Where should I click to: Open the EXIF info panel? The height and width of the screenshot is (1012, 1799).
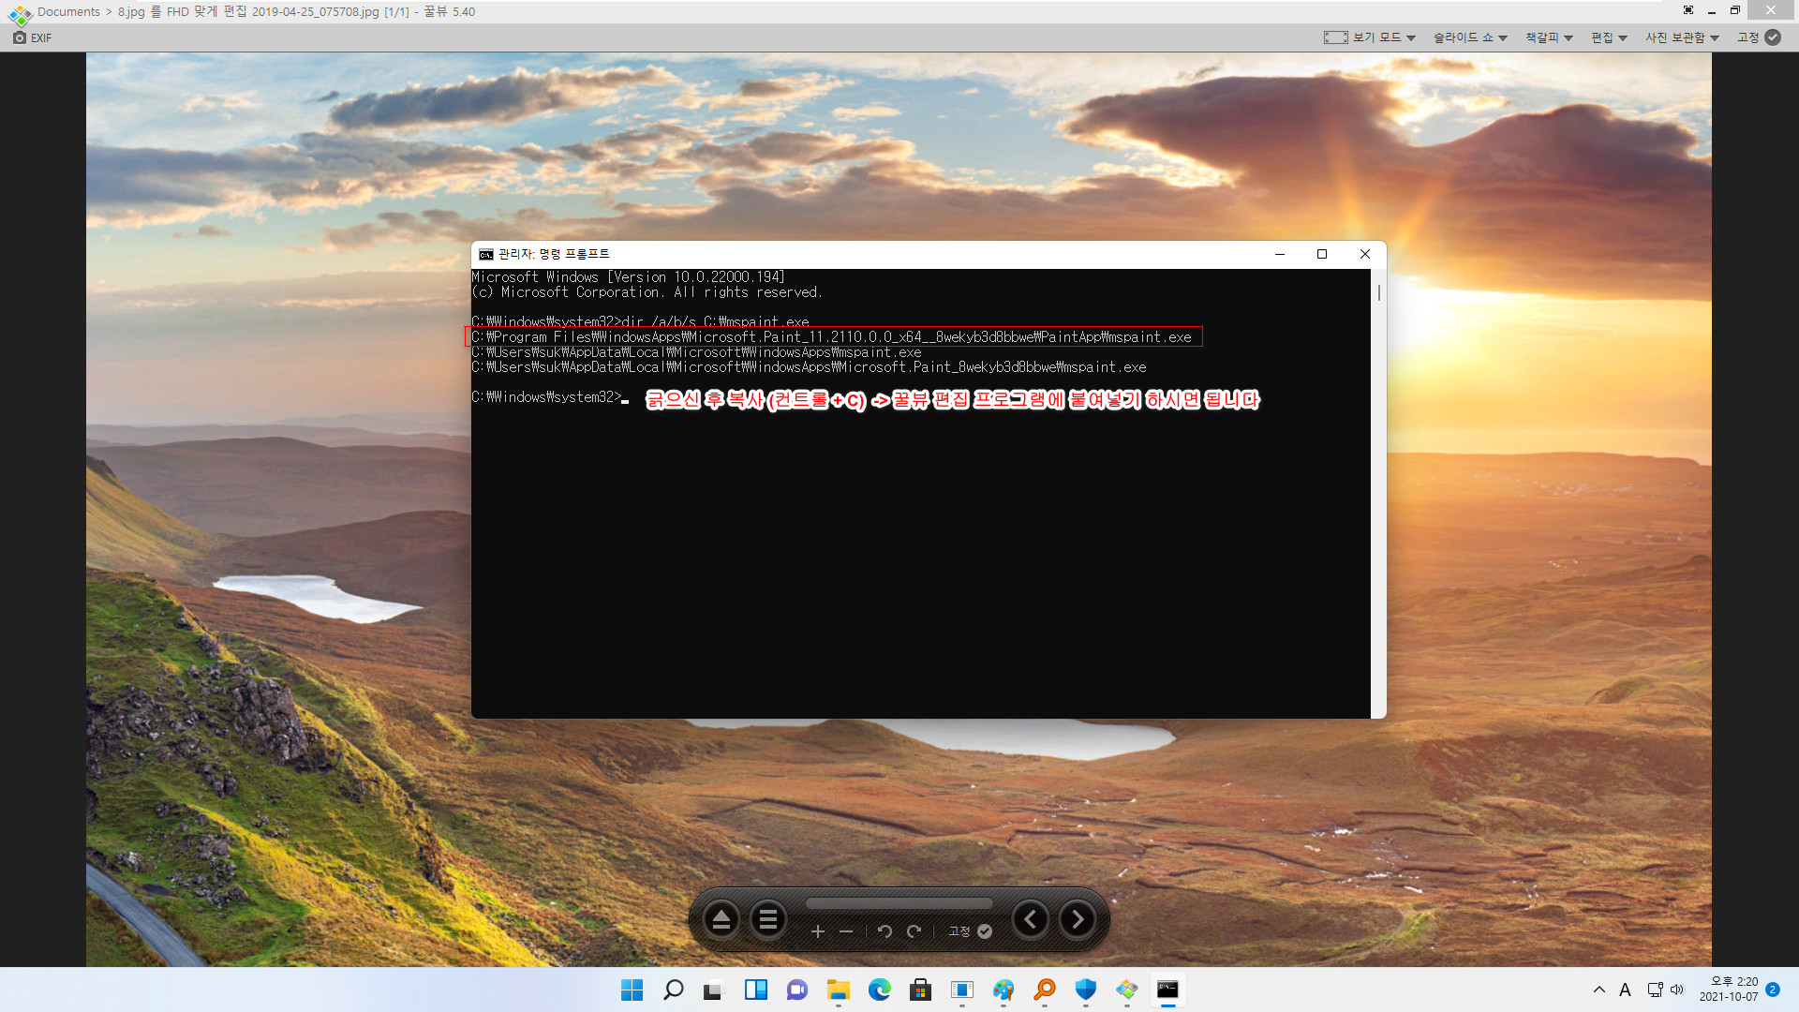(33, 37)
